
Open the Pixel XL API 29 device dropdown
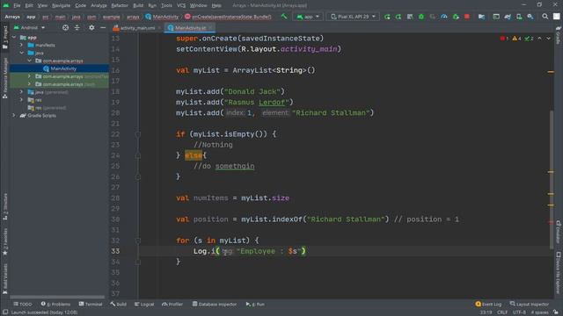353,17
